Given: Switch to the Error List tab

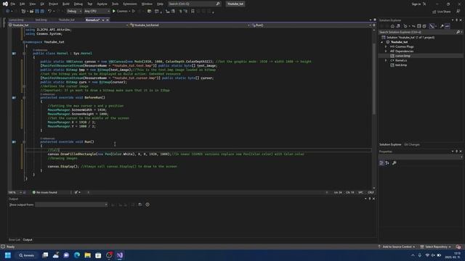Looking at the screenshot, I should (15, 240).
